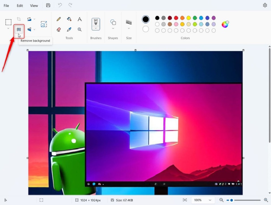The width and height of the screenshot is (271, 205).
Task: Pick the yellow palette swatch
Action: click(189, 18)
